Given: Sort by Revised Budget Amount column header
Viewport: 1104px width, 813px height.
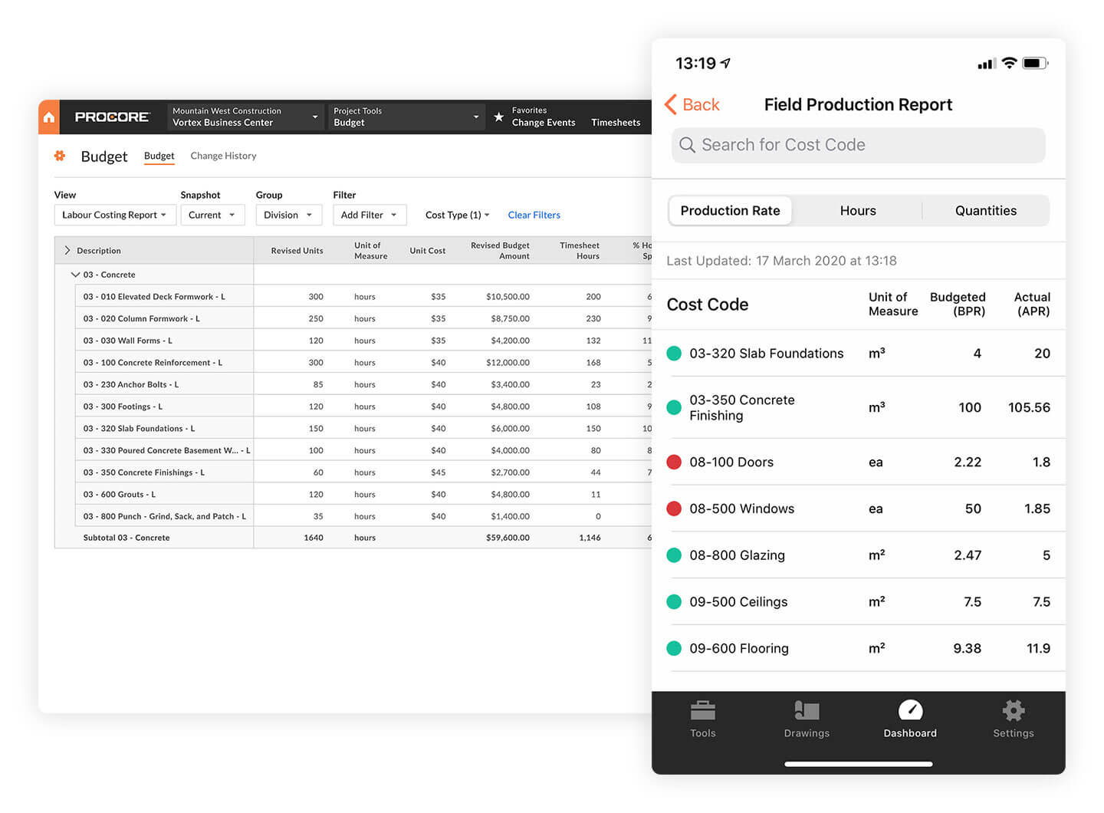Looking at the screenshot, I should pyautogui.click(x=500, y=251).
